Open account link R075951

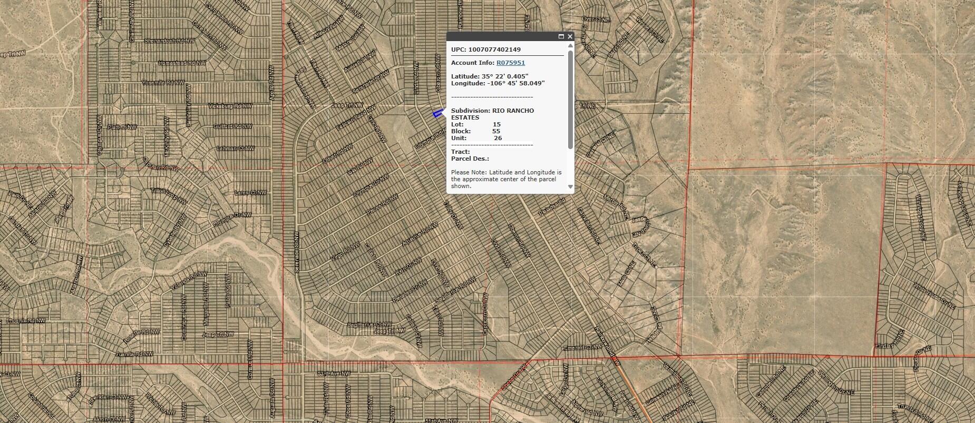pos(511,63)
